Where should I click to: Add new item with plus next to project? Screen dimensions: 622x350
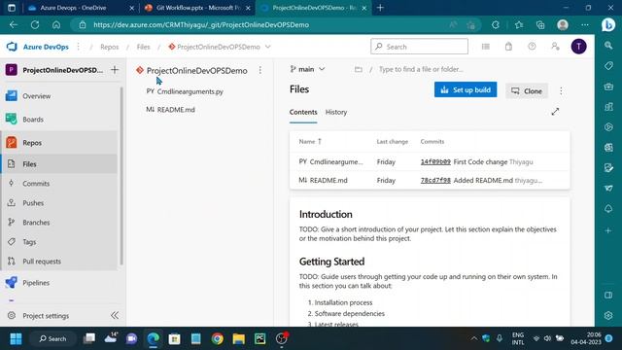pos(115,70)
